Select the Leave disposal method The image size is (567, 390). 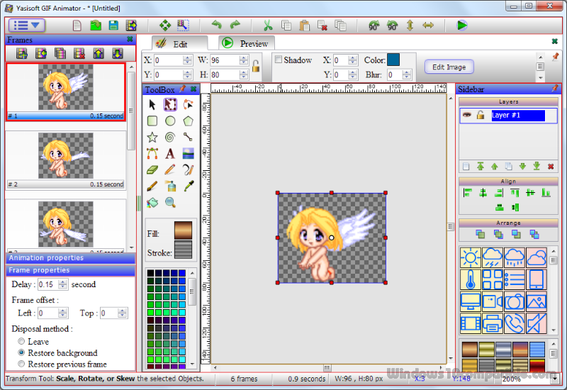click(21, 341)
